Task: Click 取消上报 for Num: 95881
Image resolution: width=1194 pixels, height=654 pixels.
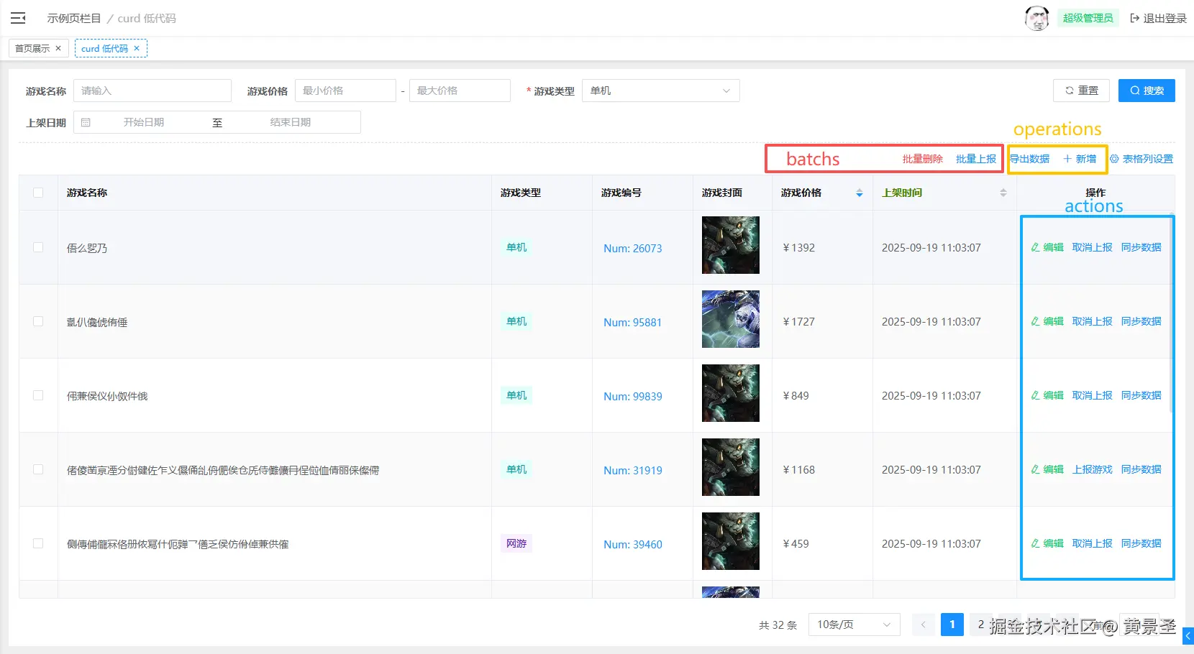Action: 1092,321
